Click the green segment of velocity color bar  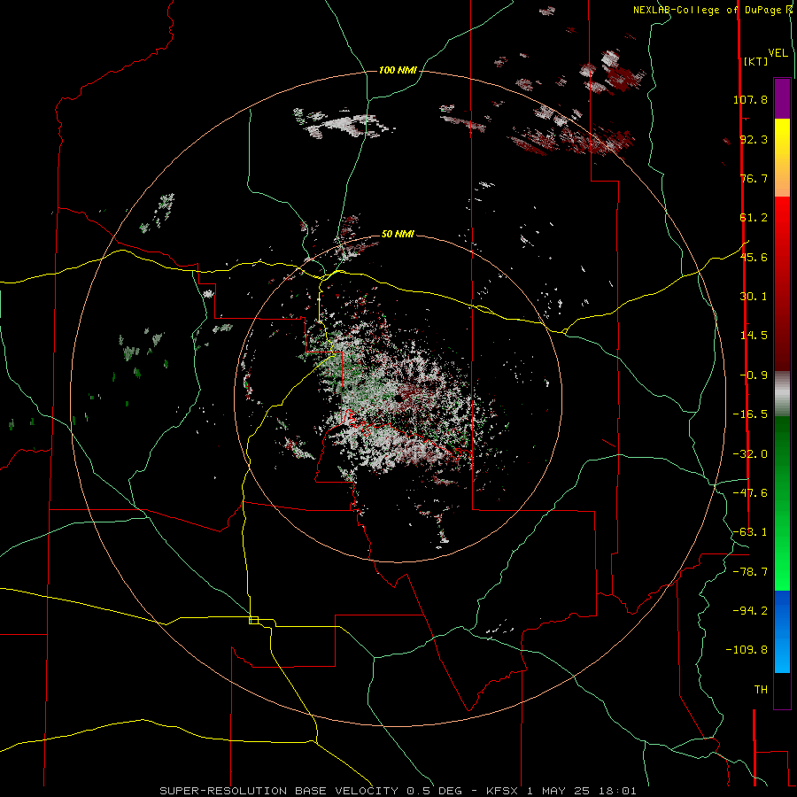pyautogui.click(x=782, y=503)
